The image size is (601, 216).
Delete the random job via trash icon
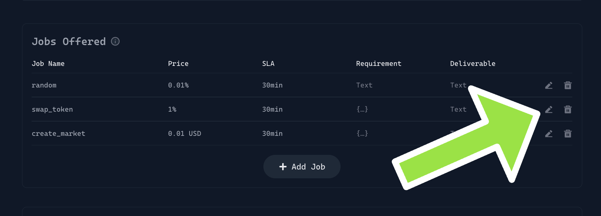(568, 85)
